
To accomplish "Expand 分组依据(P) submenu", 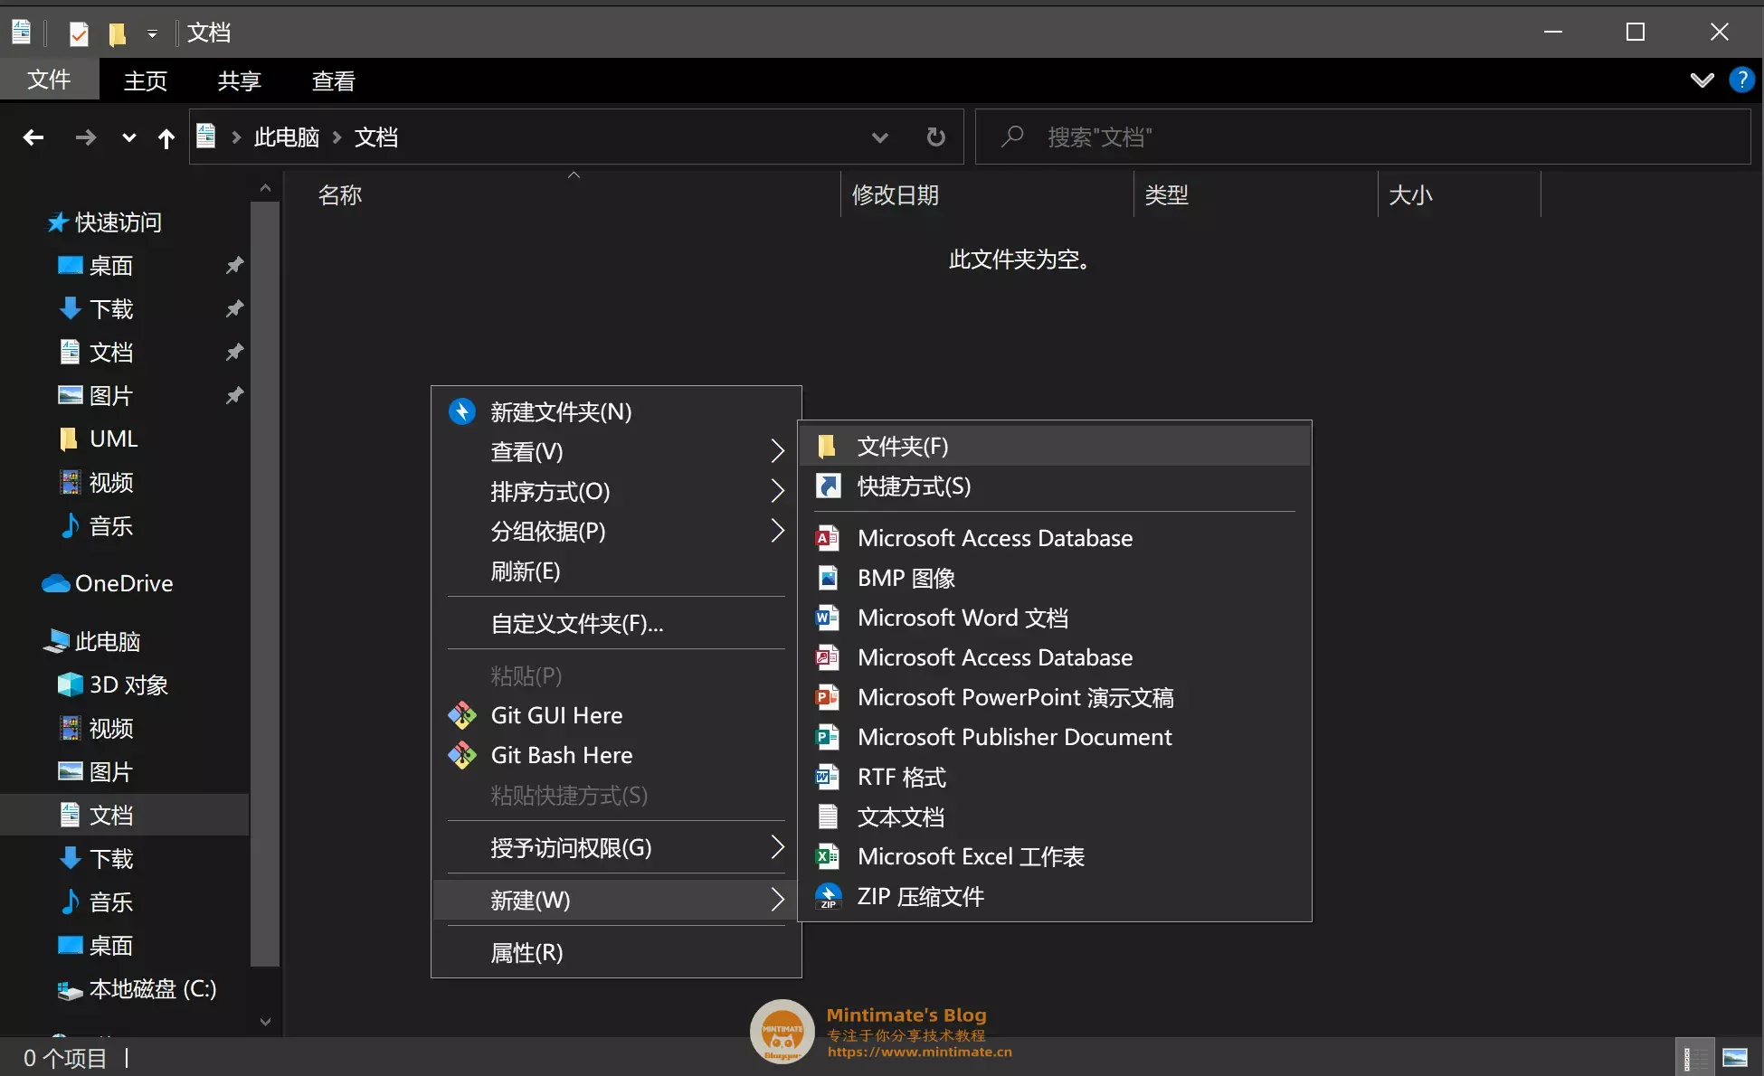I will 616,532.
